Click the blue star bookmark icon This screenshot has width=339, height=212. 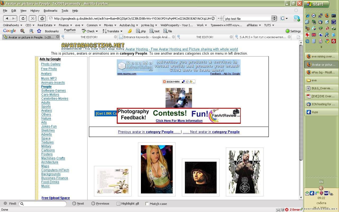tap(39, 31)
